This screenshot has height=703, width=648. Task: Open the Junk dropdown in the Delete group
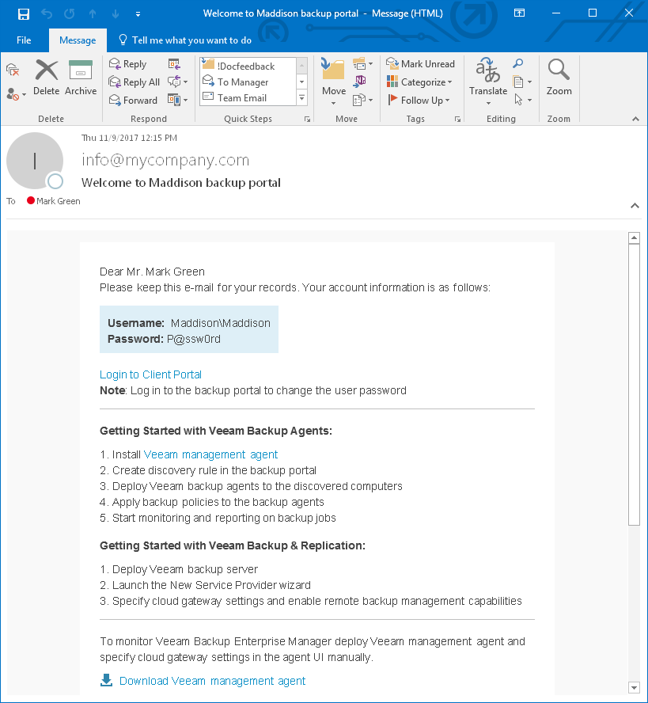click(x=16, y=94)
